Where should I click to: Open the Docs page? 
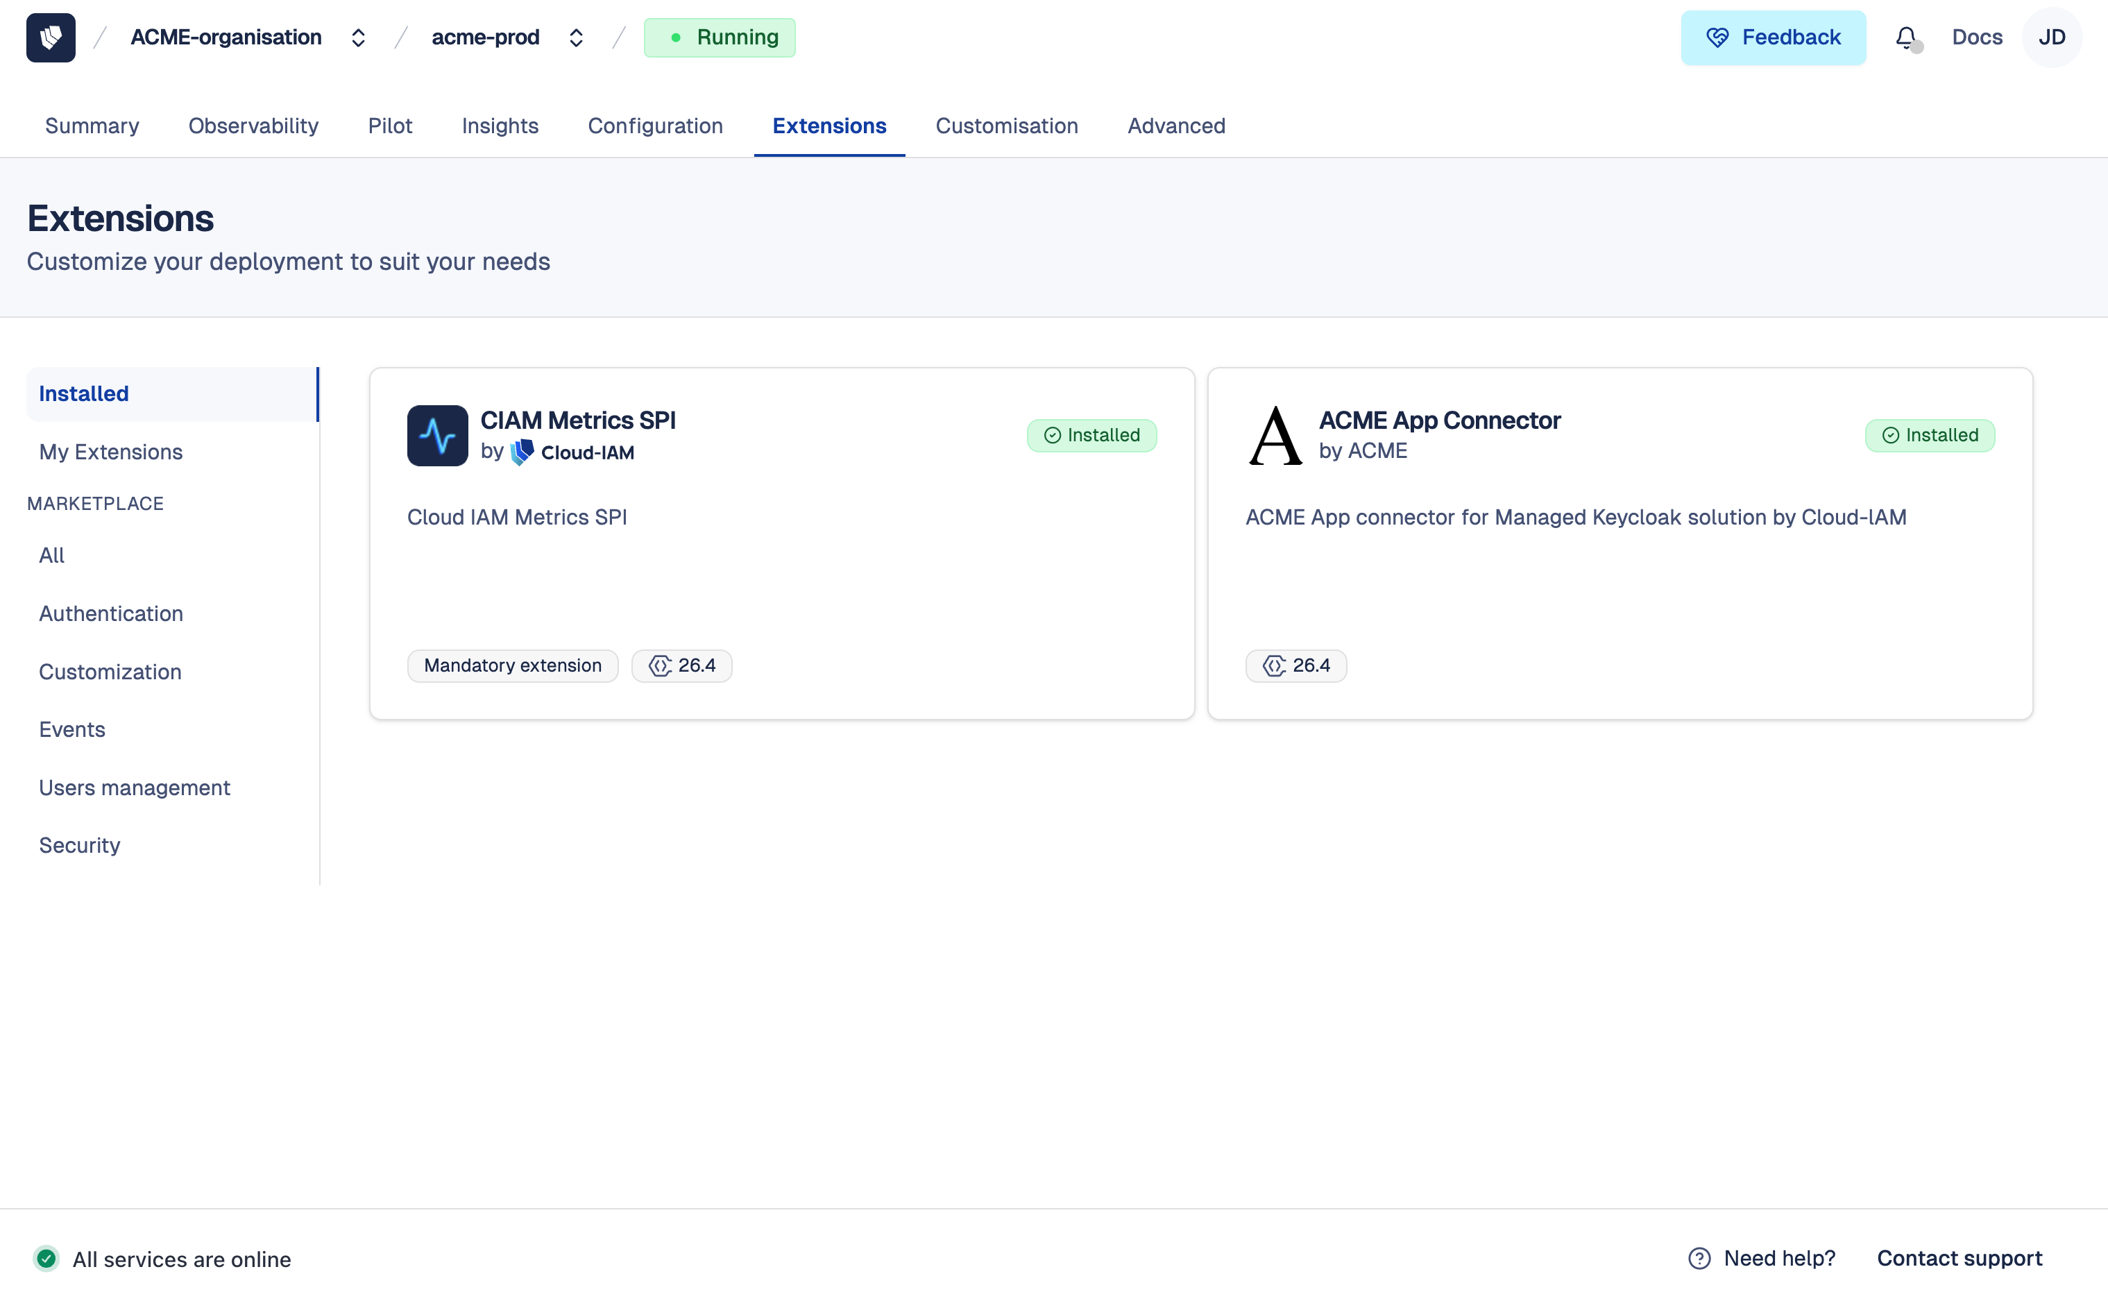[1977, 37]
